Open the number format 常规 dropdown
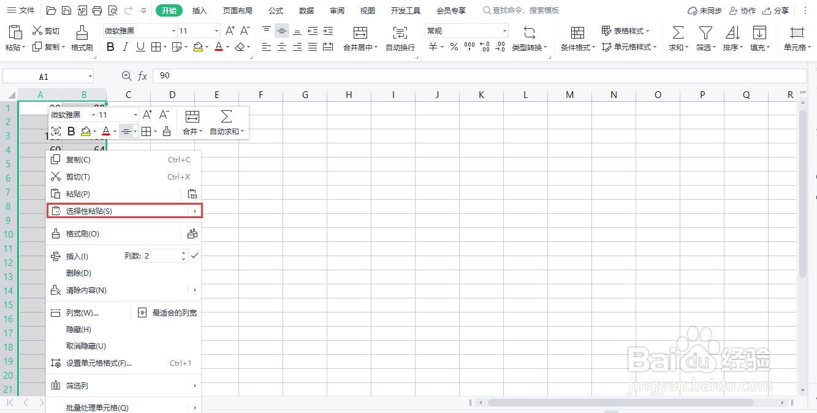817x413 pixels. [504, 31]
